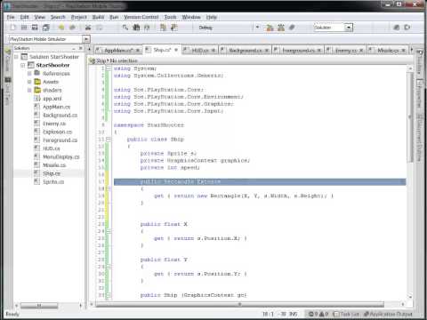This screenshot has height=320, width=427.
Task: Click the Find magnifier toolbar icon
Action: pyautogui.click(x=125, y=28)
